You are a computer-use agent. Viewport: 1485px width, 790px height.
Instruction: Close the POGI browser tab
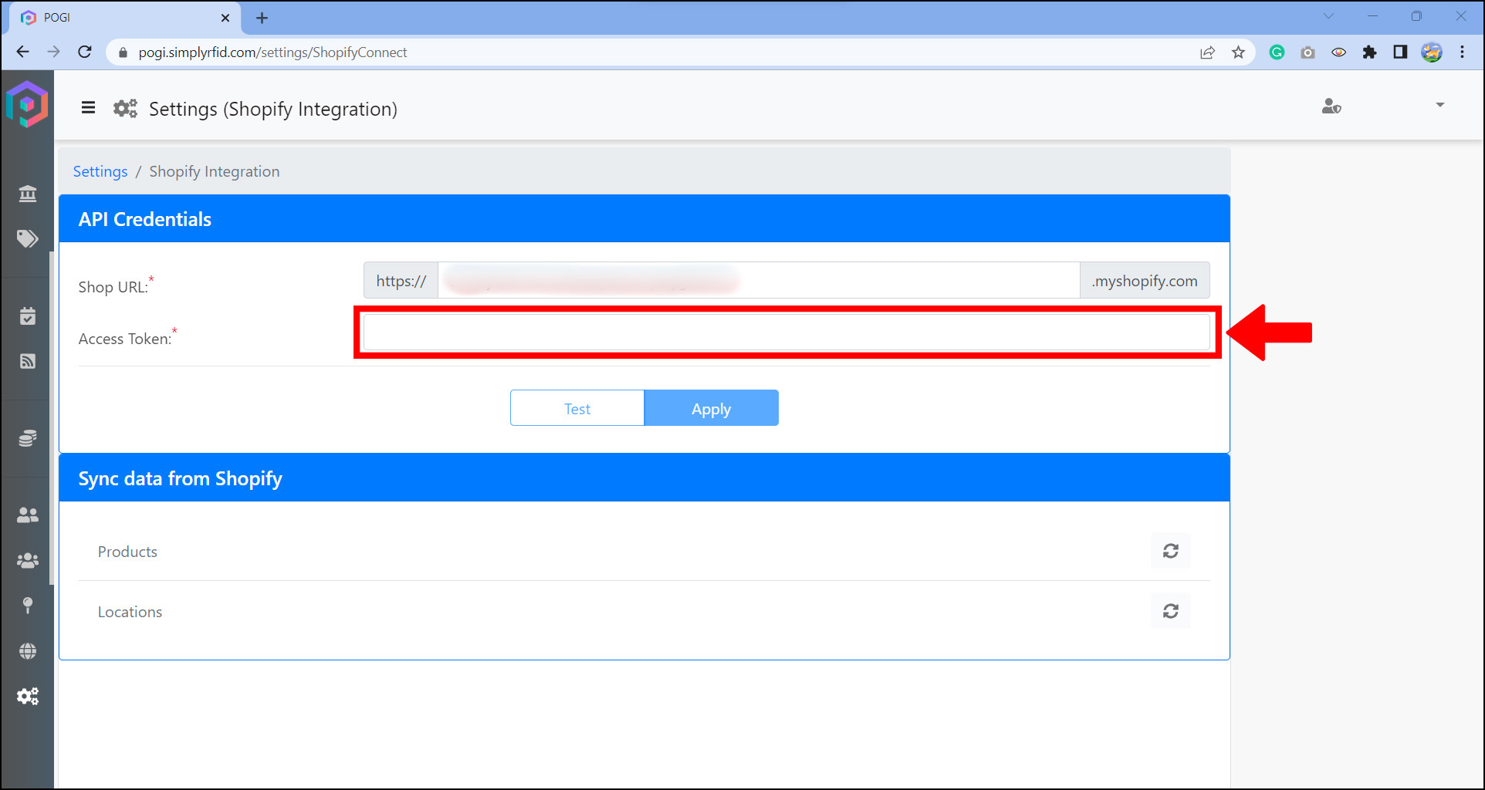[225, 18]
